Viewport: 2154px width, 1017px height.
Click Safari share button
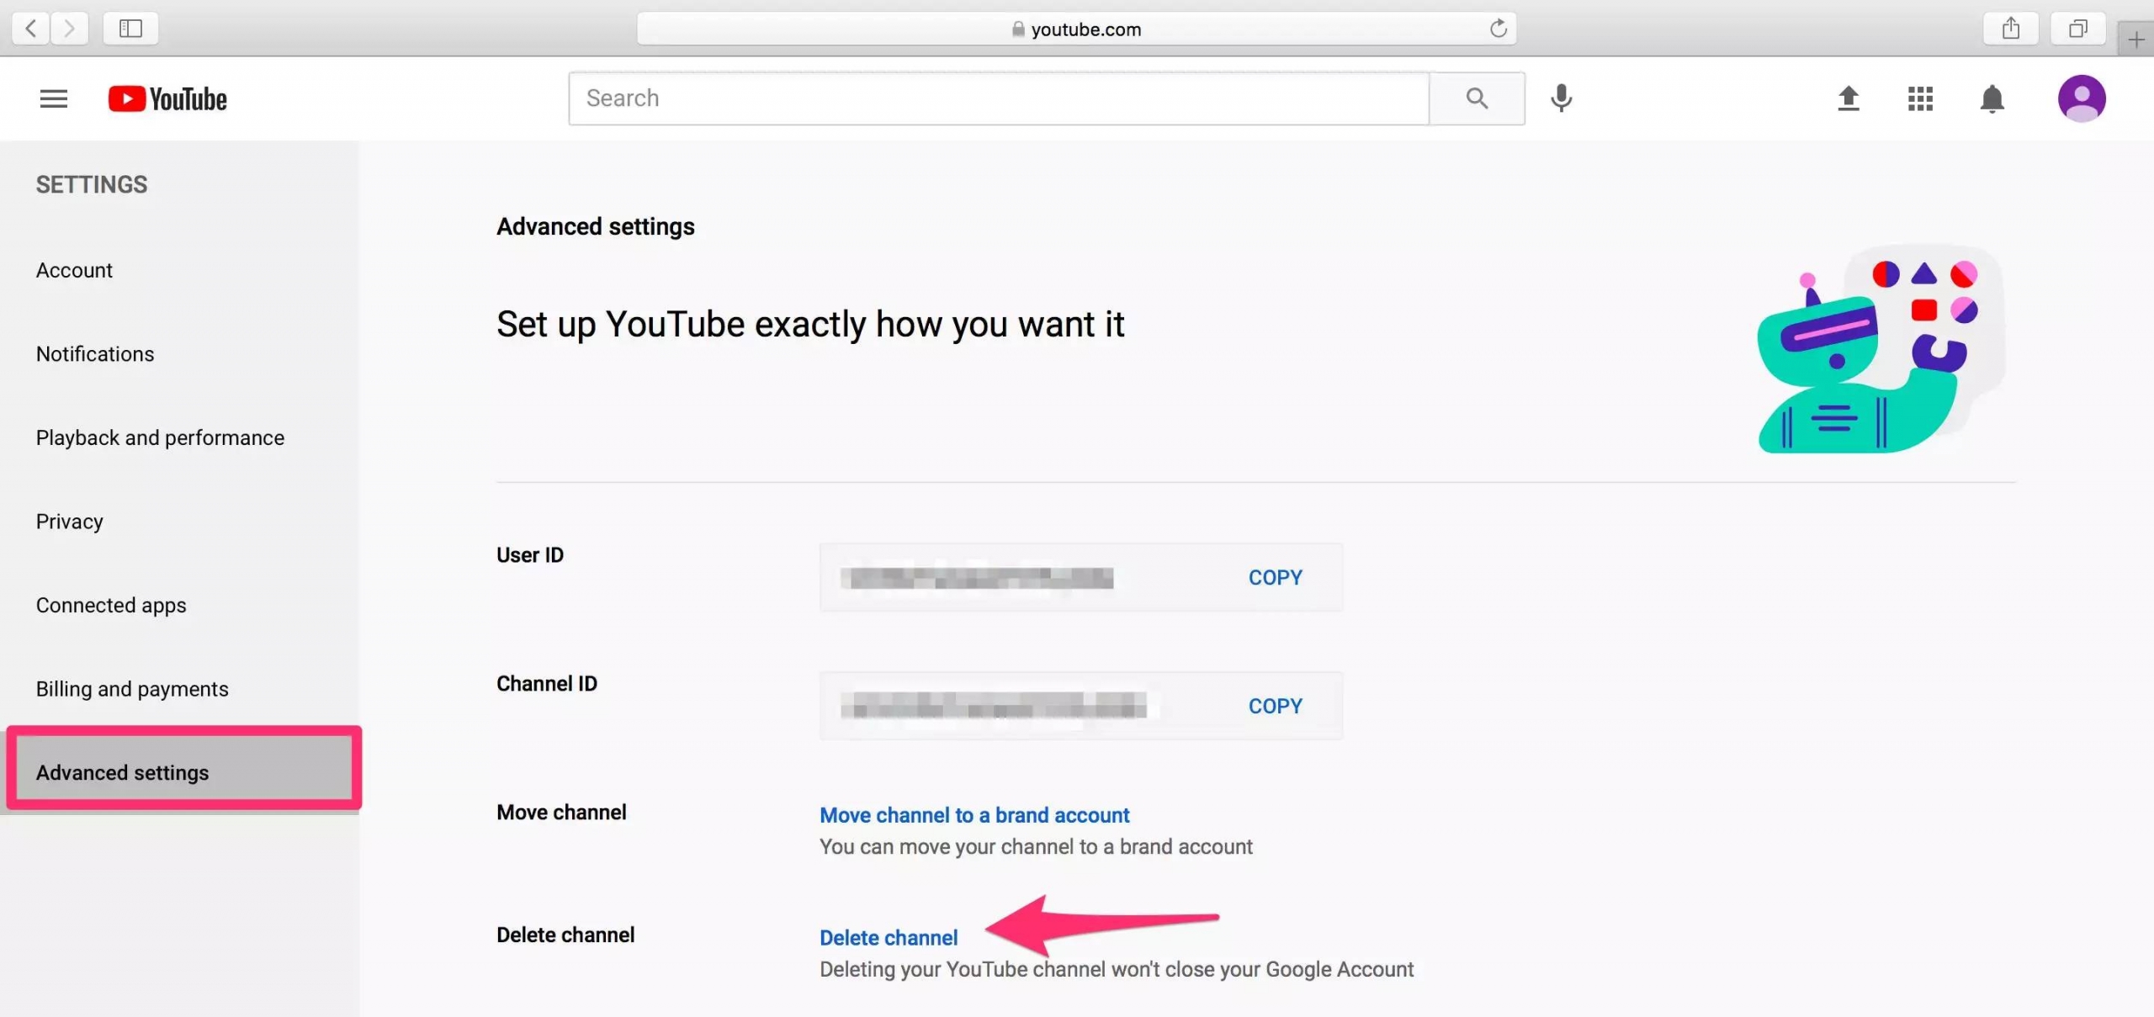coord(2011,29)
